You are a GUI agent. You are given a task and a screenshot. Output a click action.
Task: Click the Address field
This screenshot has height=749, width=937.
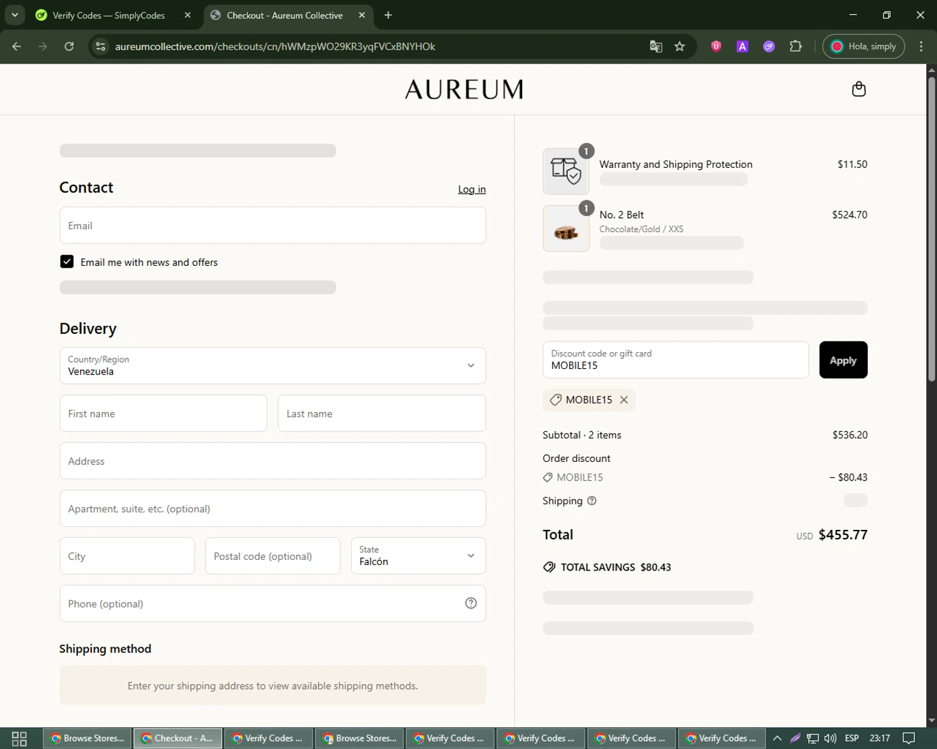[272, 461]
